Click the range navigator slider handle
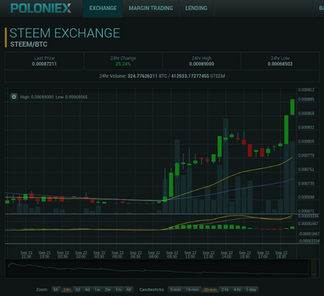 (314, 269)
